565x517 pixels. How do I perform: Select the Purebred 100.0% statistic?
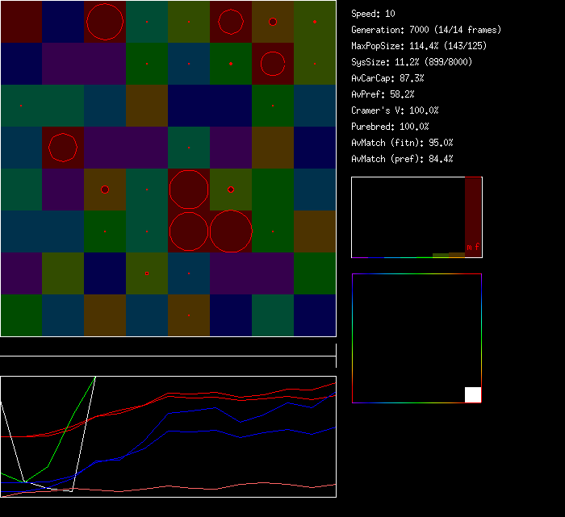click(391, 127)
